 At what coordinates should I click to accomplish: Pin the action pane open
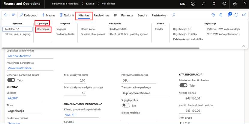[244, 46]
